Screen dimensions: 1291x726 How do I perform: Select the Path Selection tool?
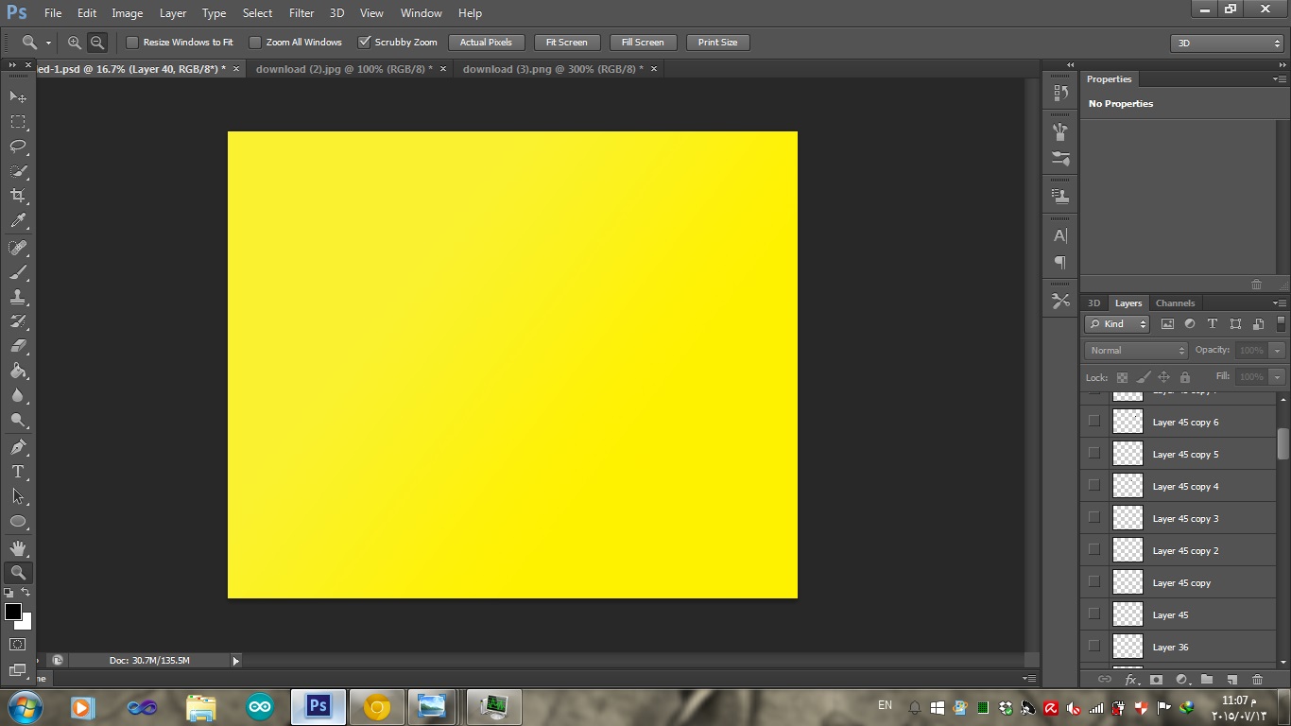click(18, 496)
